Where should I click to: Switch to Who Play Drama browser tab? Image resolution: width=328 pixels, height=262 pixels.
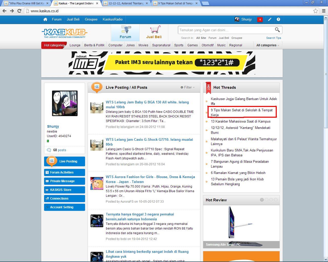point(26,3)
